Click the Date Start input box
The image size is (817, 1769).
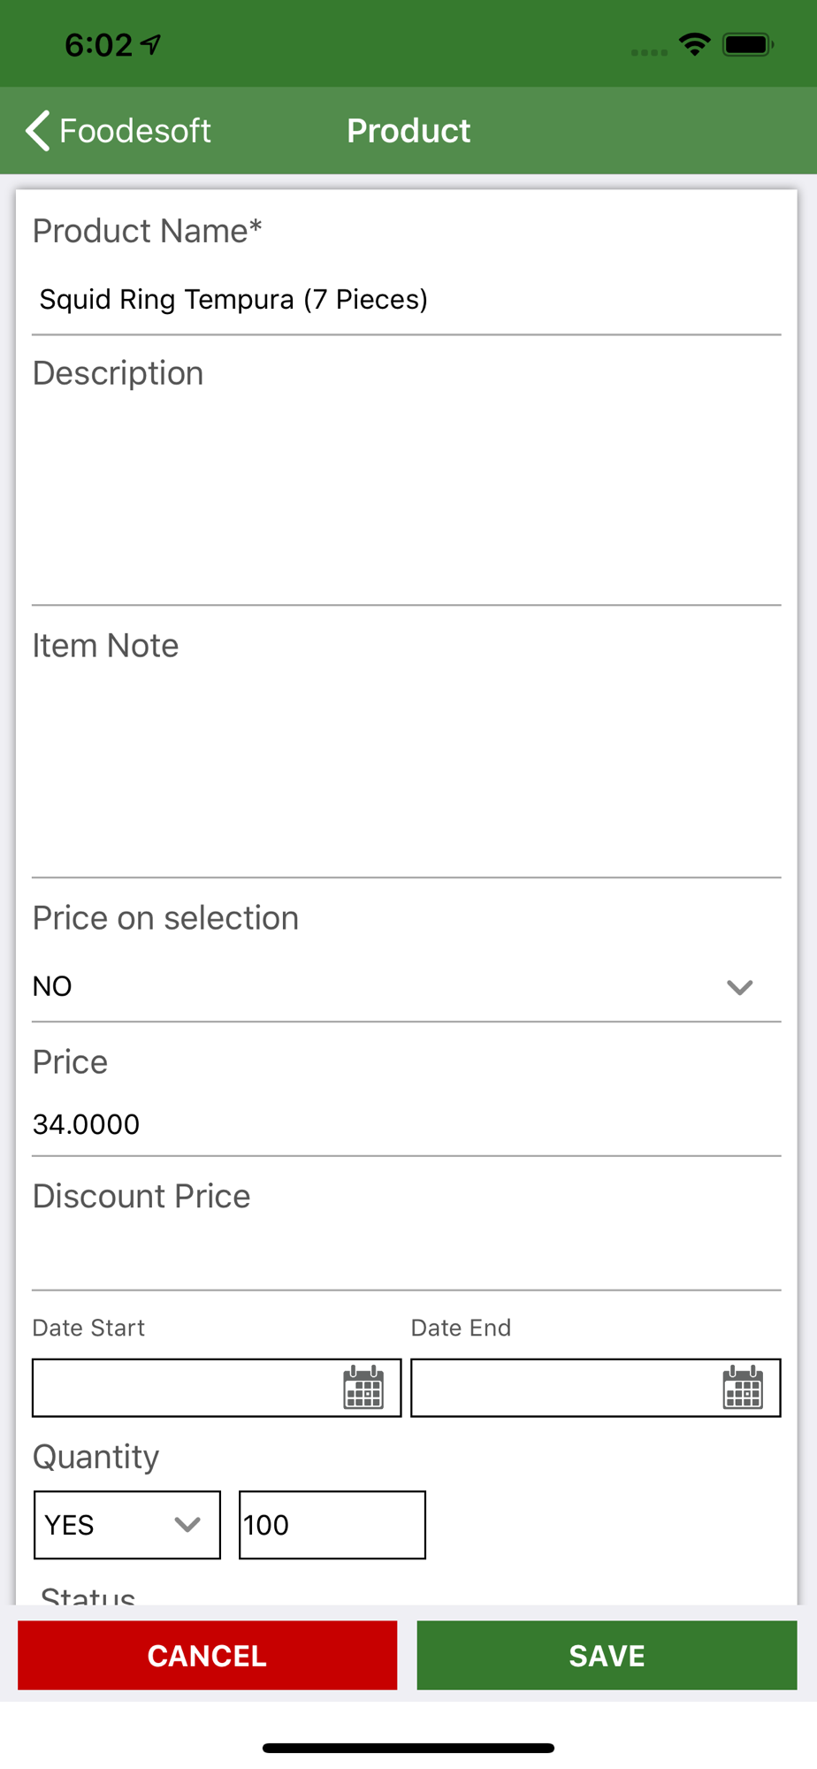click(x=186, y=1388)
